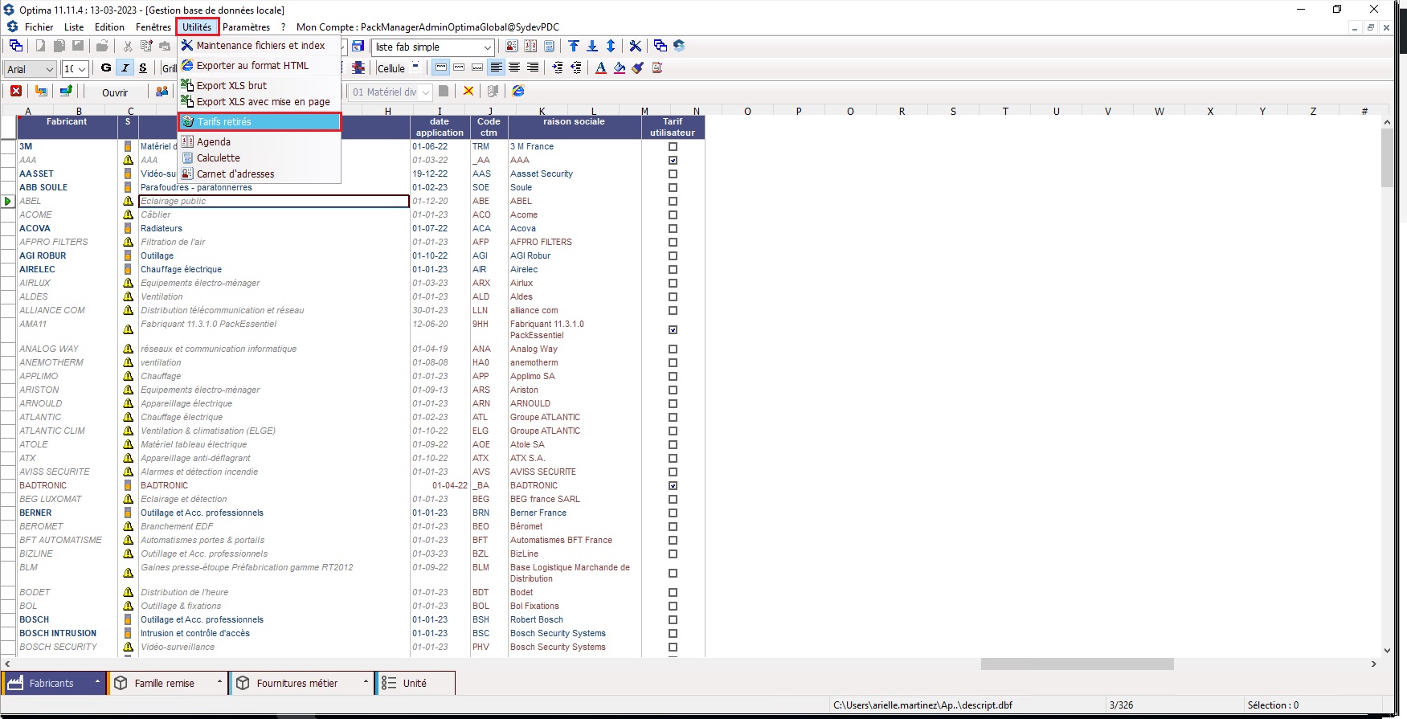Open the agenda calendar toolbar icon
The width and height of the screenshot is (1407, 719).
tap(530, 47)
